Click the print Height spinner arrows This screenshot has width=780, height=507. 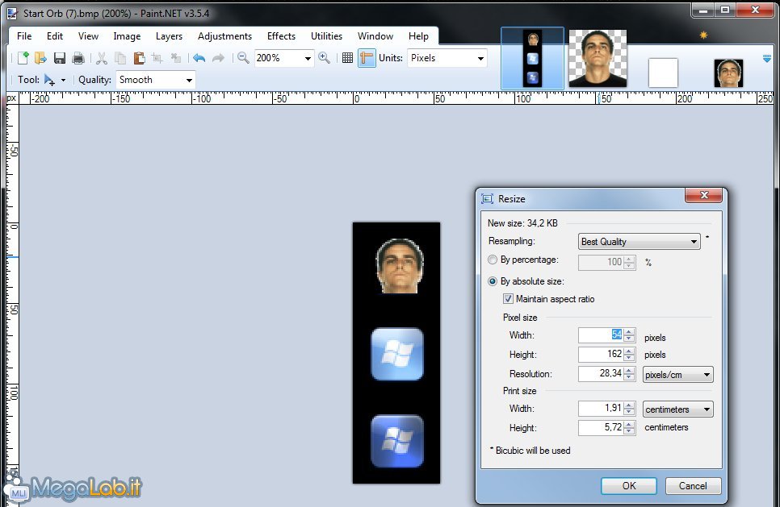point(629,428)
